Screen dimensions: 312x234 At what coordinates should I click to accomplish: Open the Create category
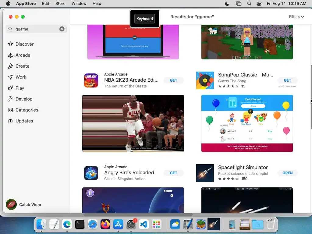point(19,66)
